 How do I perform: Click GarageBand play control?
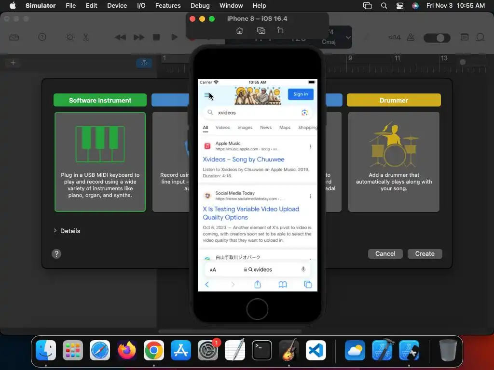[174, 37]
